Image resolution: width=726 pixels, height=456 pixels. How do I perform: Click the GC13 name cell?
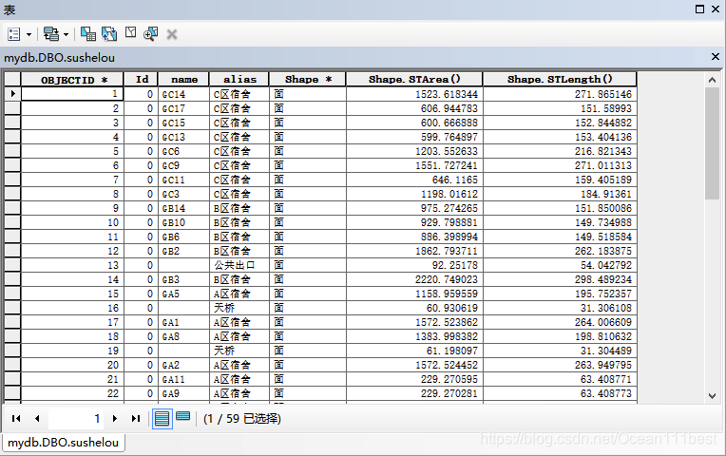pyautogui.click(x=183, y=137)
